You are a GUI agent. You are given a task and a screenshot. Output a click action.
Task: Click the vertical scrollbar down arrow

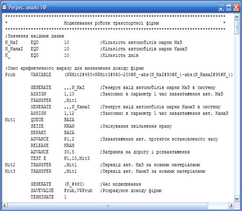(237, 199)
